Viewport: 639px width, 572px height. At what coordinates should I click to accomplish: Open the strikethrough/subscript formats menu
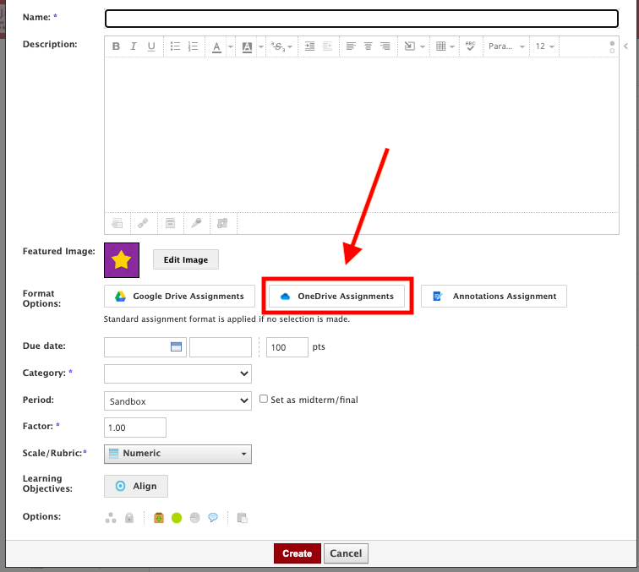(281, 46)
